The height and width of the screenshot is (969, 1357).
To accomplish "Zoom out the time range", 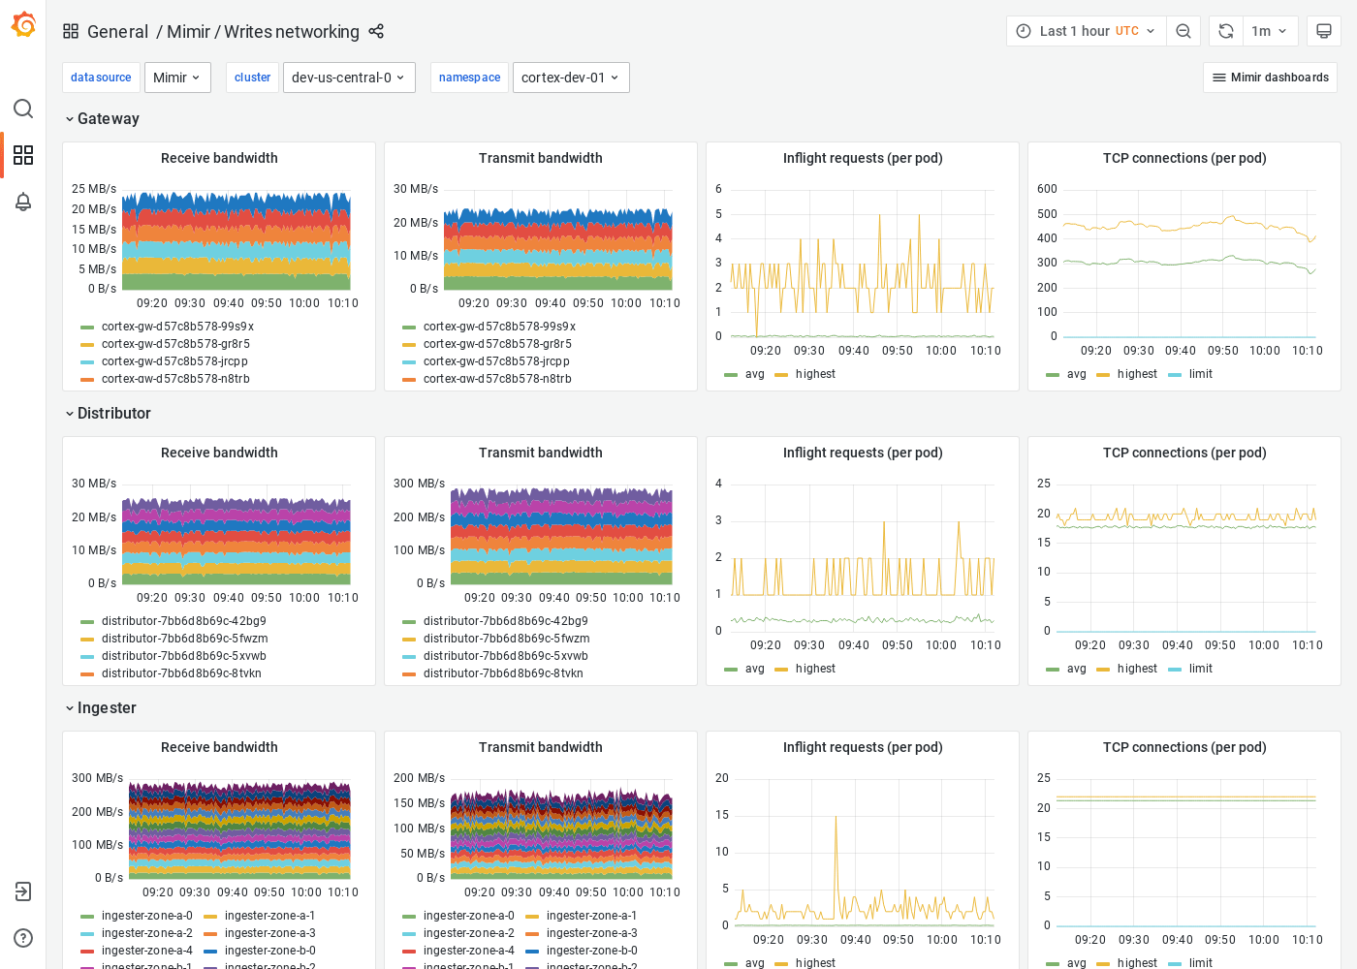I will [x=1183, y=30].
